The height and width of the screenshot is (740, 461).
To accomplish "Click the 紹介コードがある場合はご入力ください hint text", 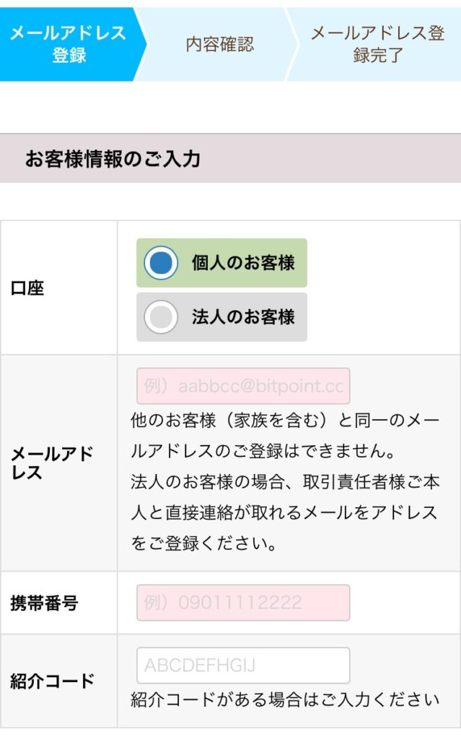I will click(285, 700).
